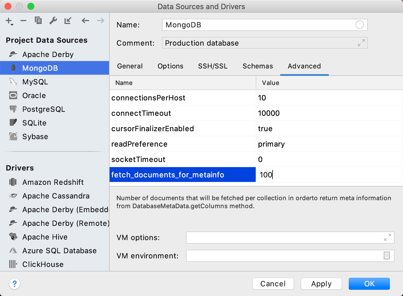The height and width of the screenshot is (296, 403).
Task: Select the ClickHouse driver
Action: (43, 264)
